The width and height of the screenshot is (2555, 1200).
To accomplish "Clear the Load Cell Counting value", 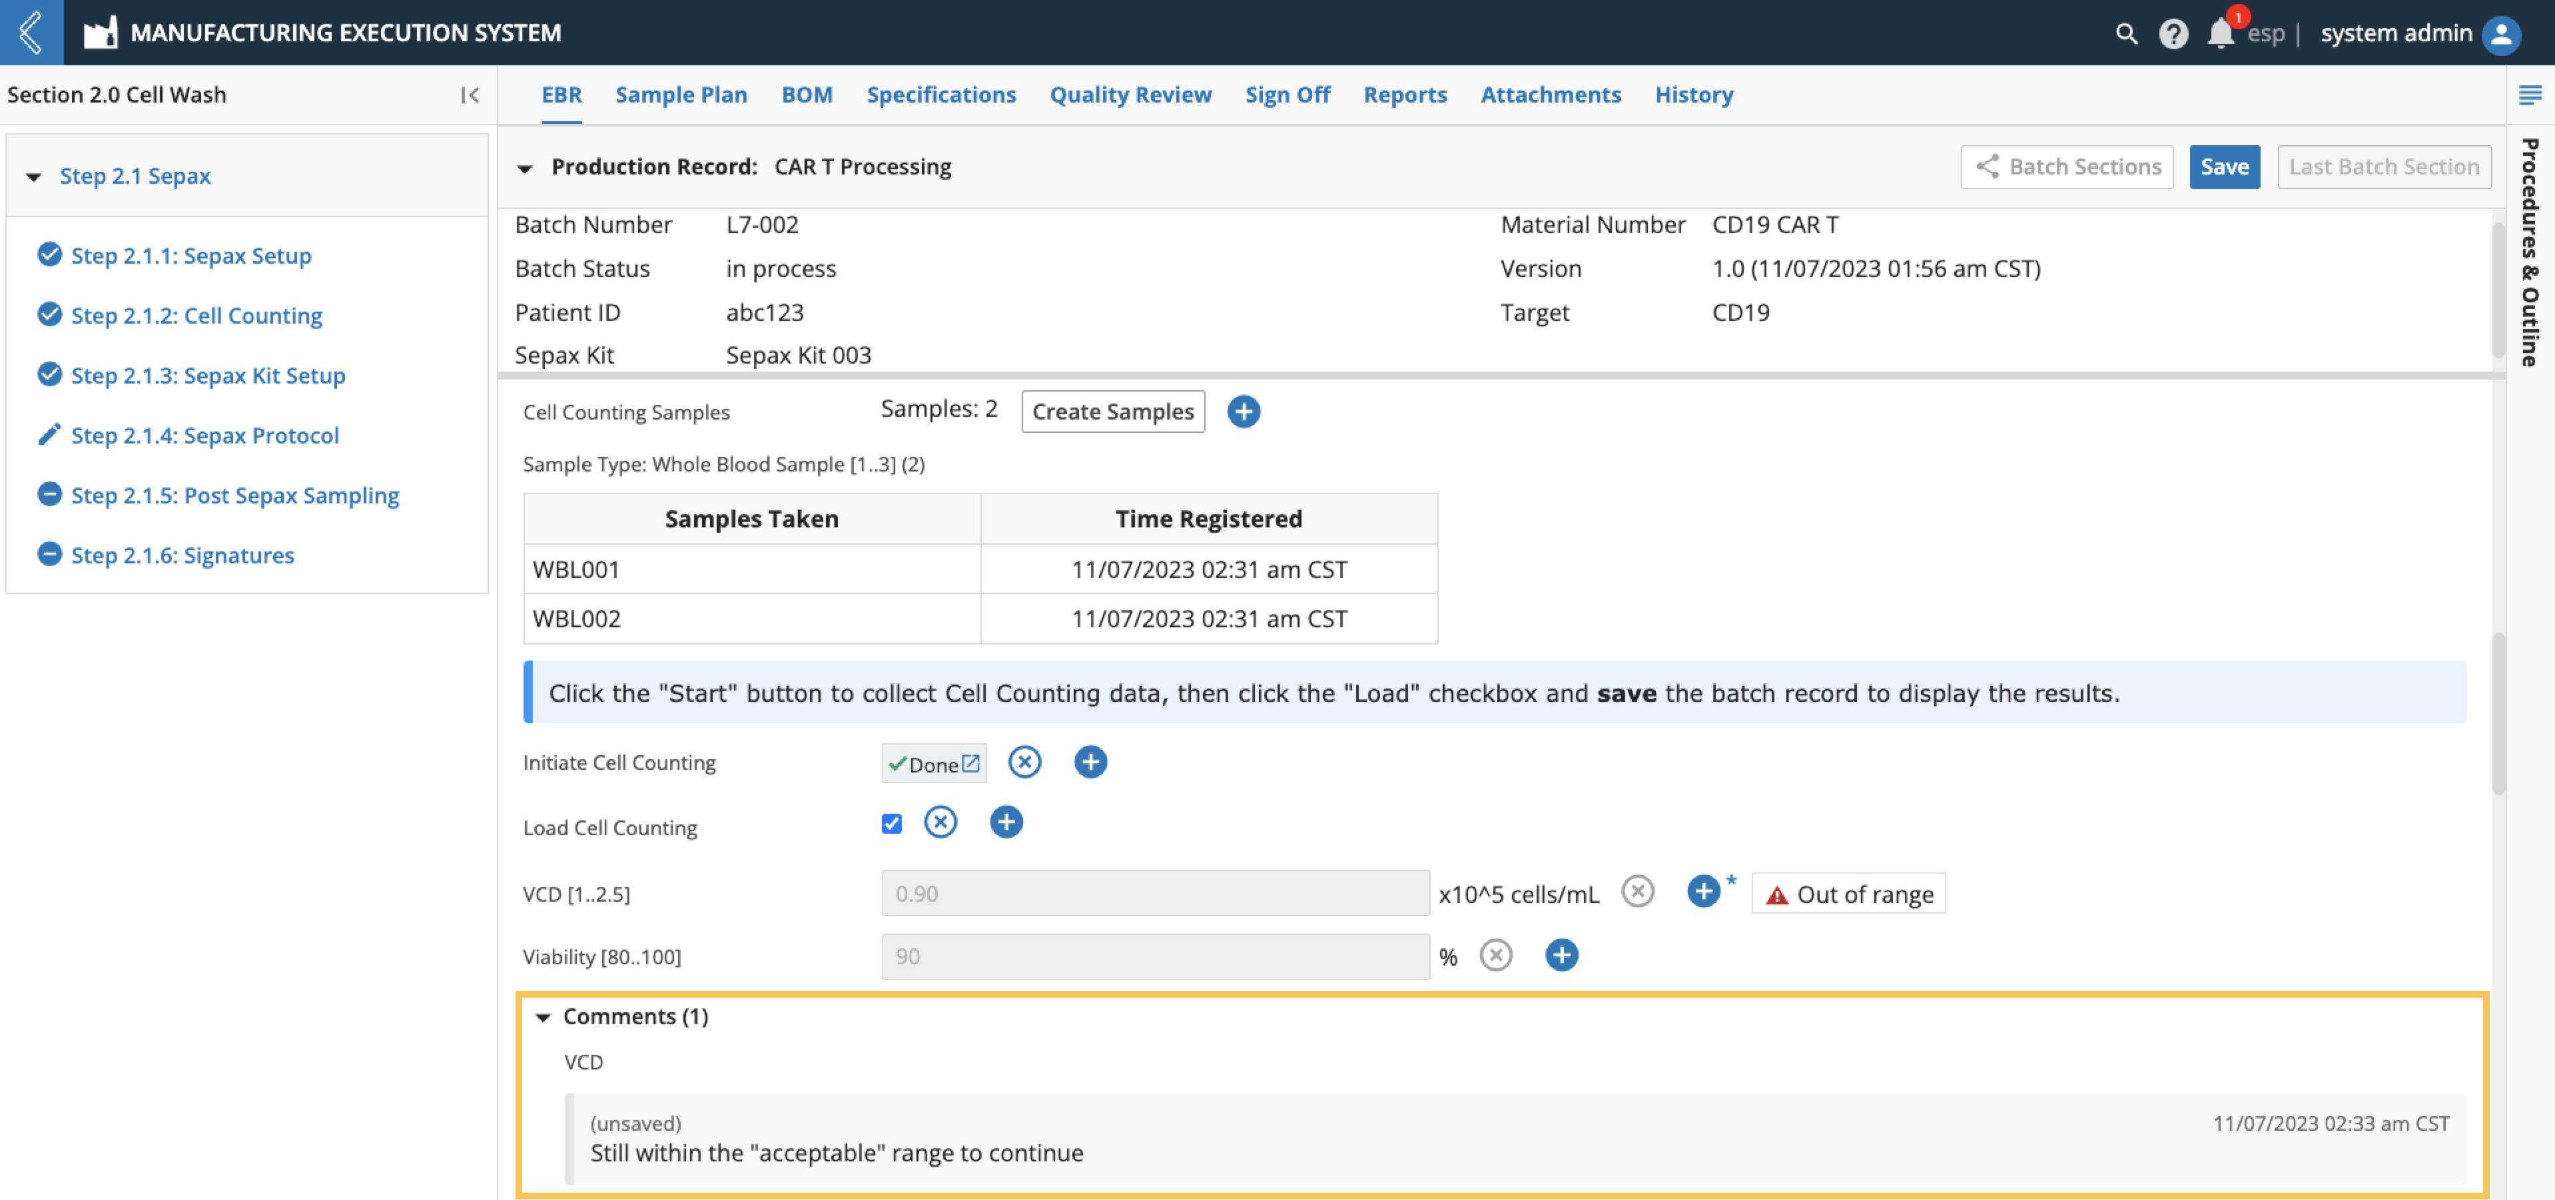I will tap(940, 822).
